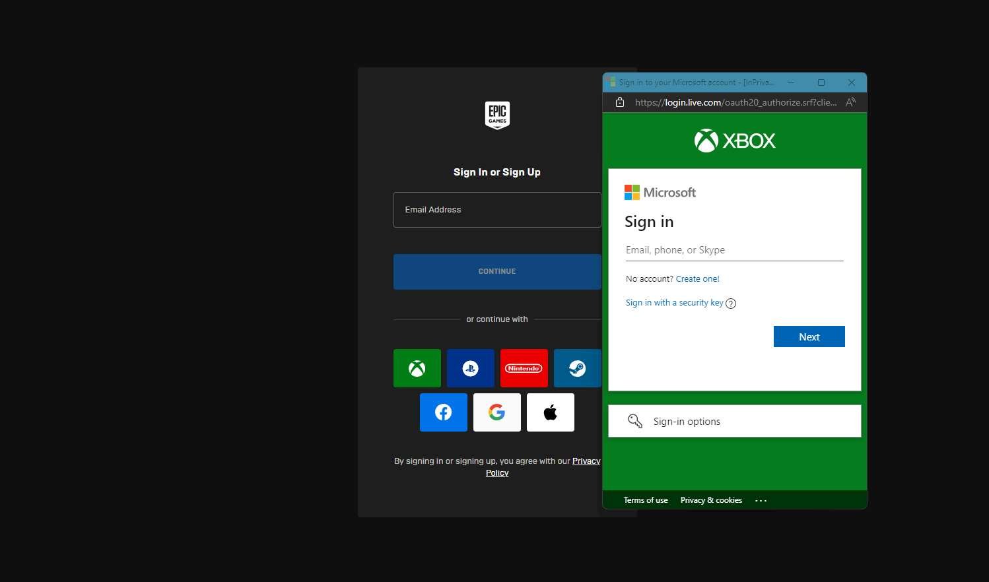Open the security key help icon

click(731, 304)
